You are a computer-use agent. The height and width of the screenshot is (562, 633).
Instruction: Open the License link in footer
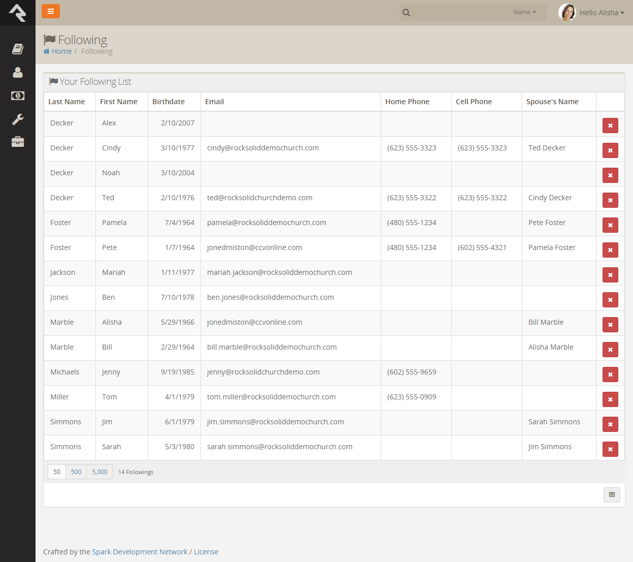[206, 552]
